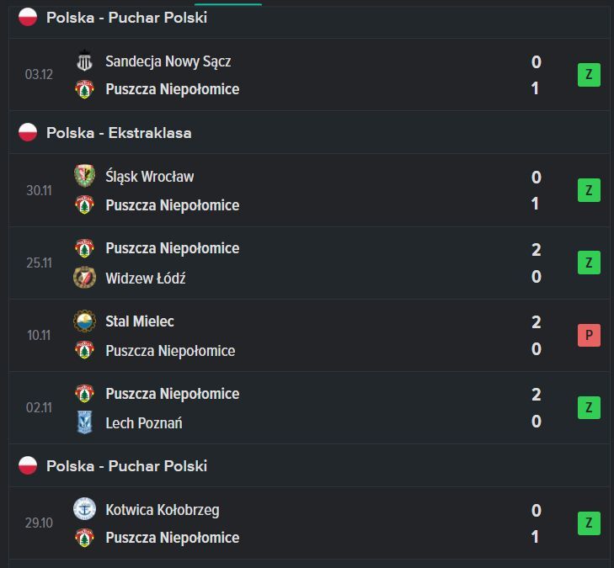
Task: Click the green Z badge for Sandecja match
Action: pyautogui.click(x=589, y=75)
